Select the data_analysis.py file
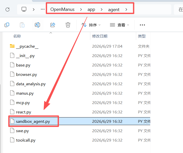 tap(31, 84)
